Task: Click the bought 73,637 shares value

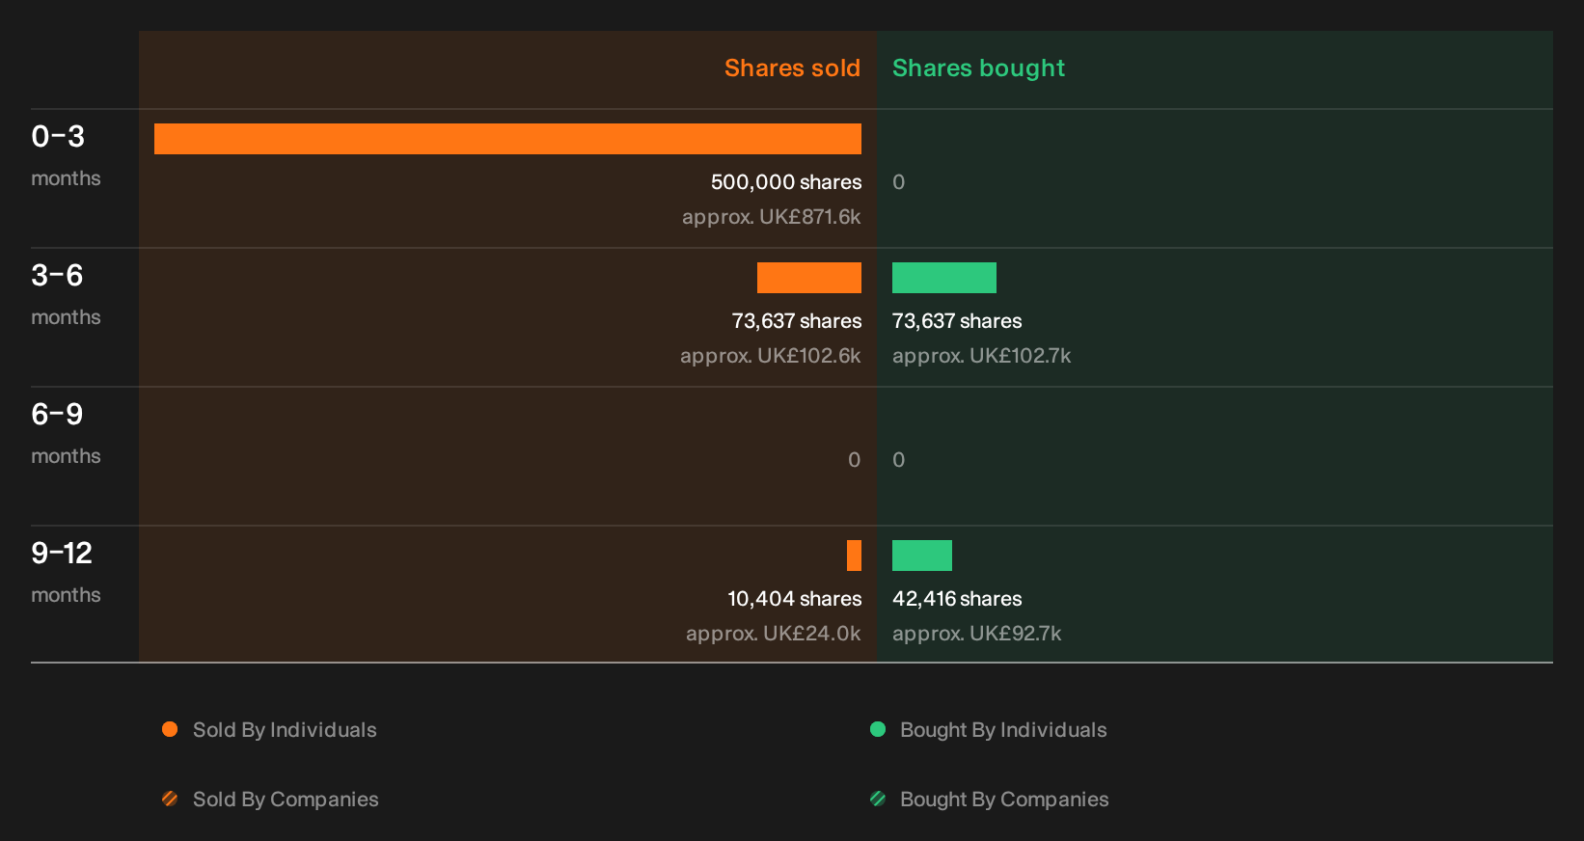Action: point(957,321)
